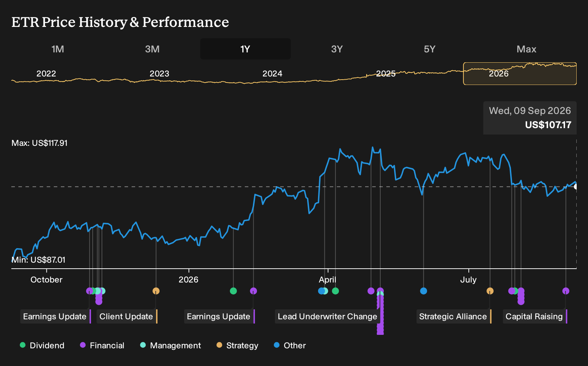
Task: Click the Min: US$87.01 label
Action: [39, 260]
